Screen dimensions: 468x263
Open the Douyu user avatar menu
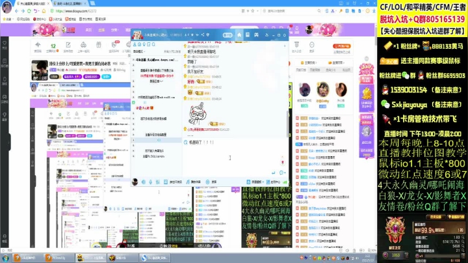pos(309,29)
